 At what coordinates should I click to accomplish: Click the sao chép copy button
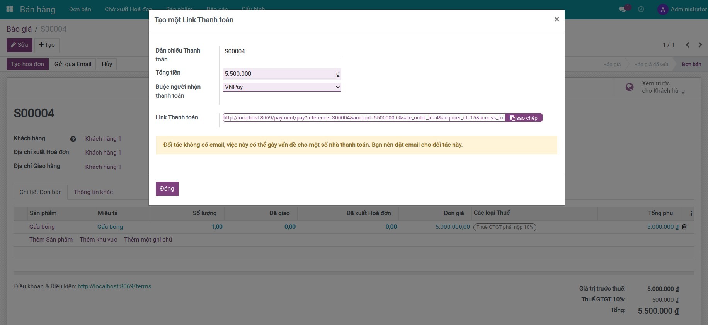point(524,118)
